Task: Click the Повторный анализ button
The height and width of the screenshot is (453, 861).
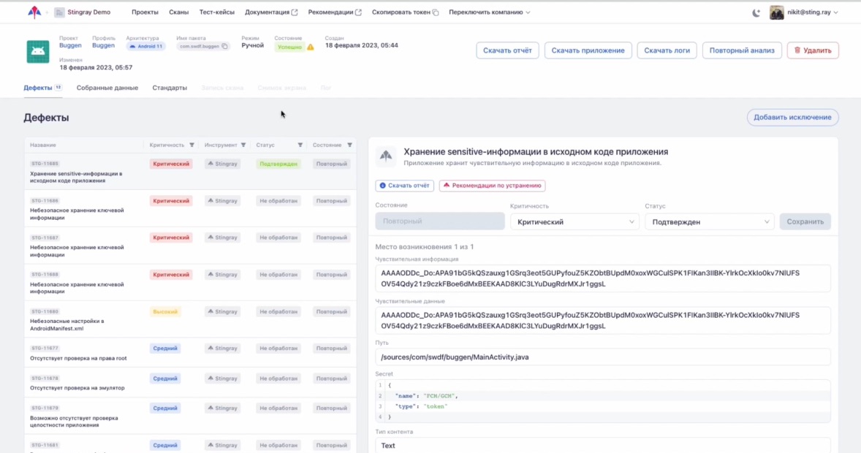Action: coord(742,50)
